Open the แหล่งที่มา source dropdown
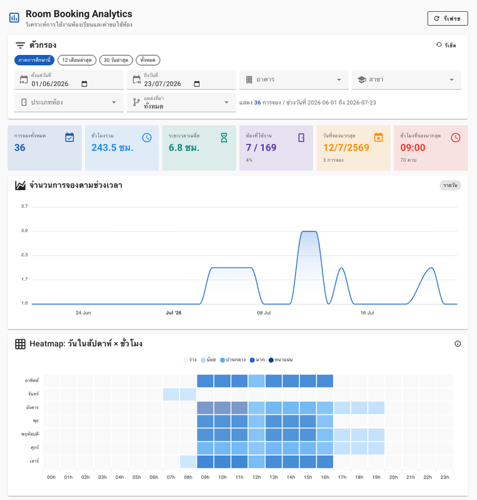This screenshot has width=477, height=500. [181, 102]
